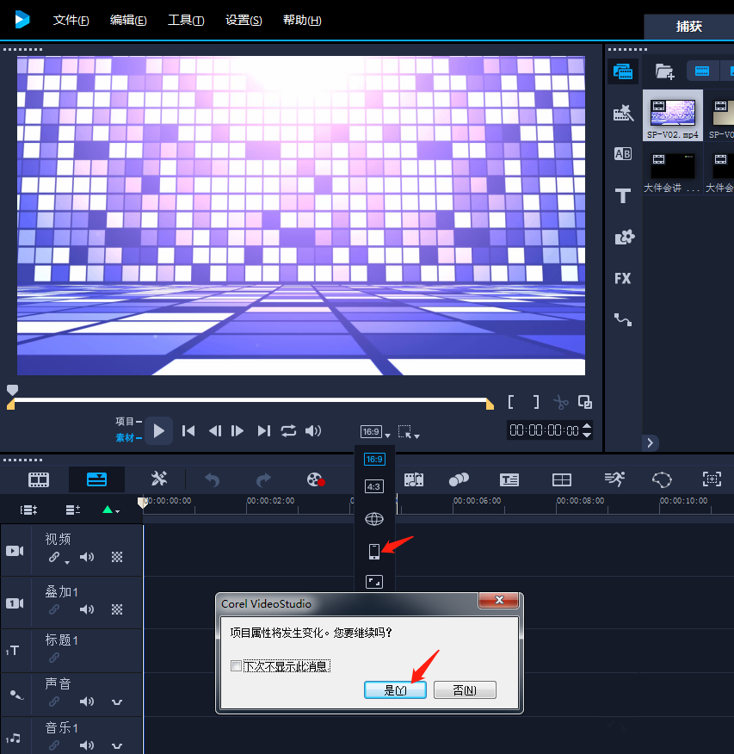This screenshot has height=754, width=734.
Task: Toggle repeat playback loop
Action: point(288,430)
